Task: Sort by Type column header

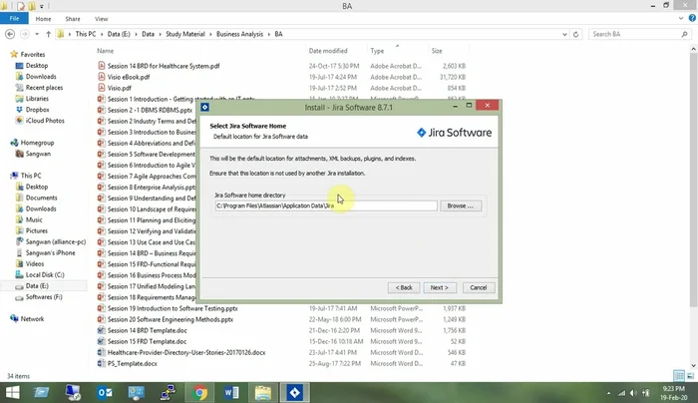Action: (x=377, y=51)
